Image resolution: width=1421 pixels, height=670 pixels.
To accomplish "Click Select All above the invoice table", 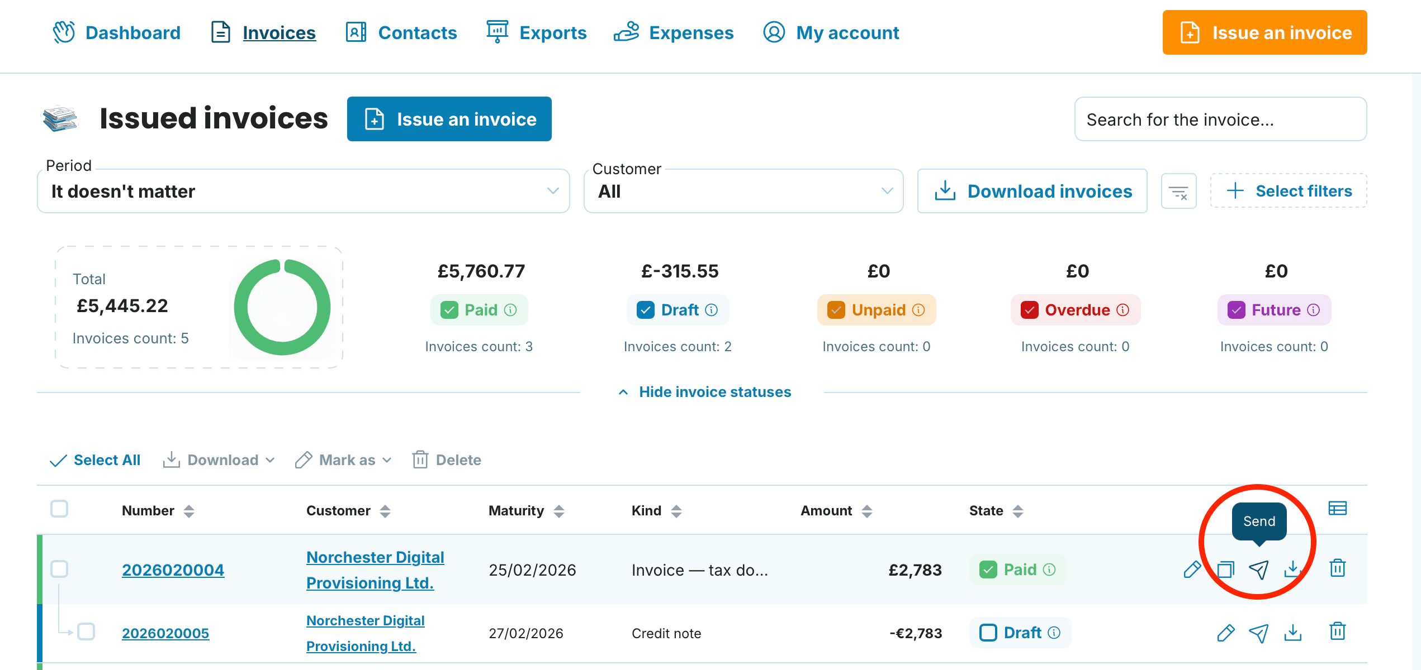I will [x=95, y=460].
